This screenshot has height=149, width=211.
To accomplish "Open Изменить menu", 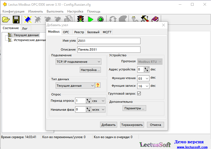I will [36, 11].
